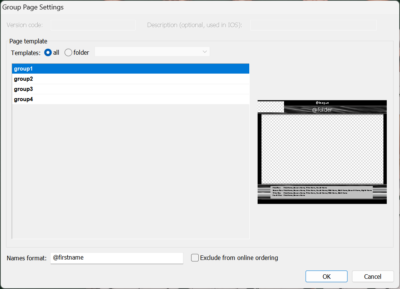400x289 pixels.
Task: Select the group3 template row
Action: [131, 89]
